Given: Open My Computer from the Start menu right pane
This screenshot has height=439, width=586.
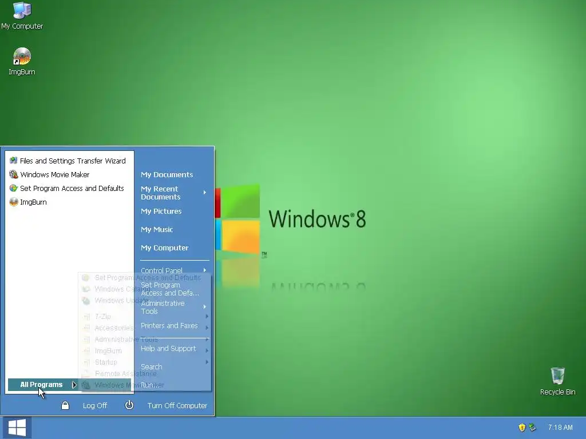Looking at the screenshot, I should click(x=164, y=248).
